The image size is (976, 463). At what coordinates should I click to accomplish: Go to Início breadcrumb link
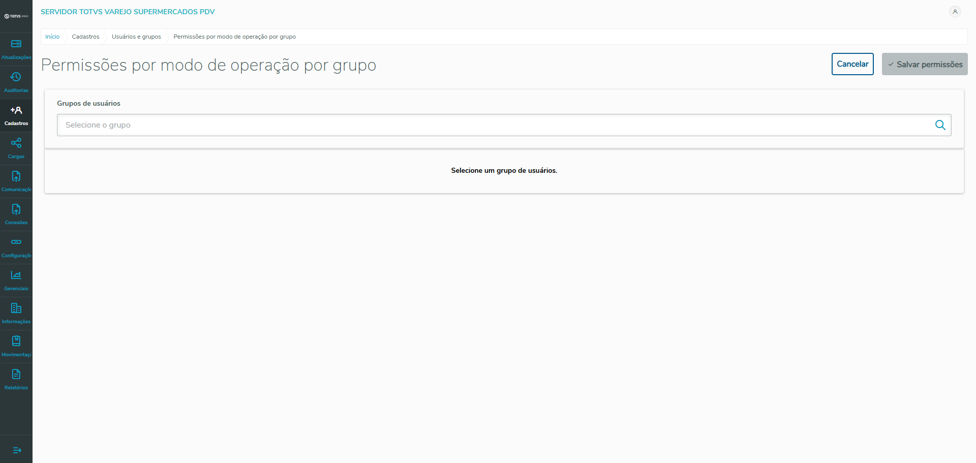[x=52, y=37]
